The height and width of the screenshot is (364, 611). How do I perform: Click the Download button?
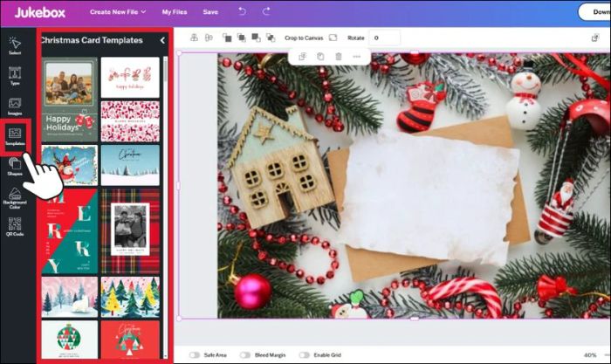point(594,12)
